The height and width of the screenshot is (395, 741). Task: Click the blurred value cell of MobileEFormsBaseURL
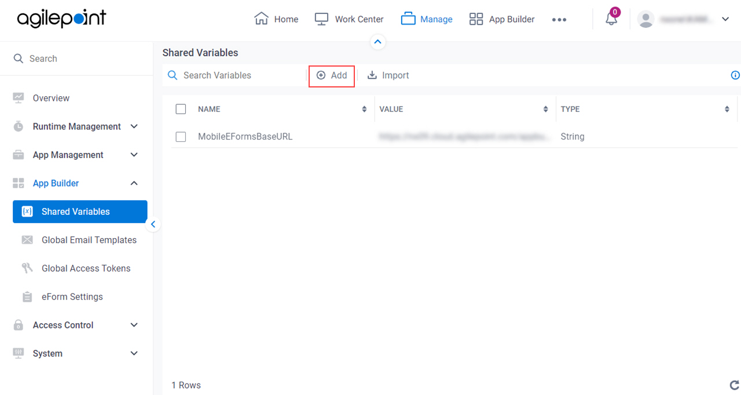464,137
